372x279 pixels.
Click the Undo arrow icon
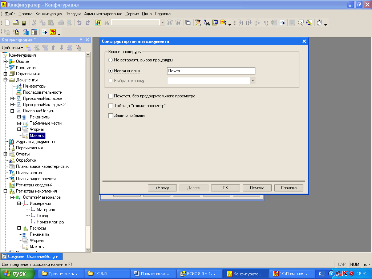pyautogui.click(x=79, y=23)
